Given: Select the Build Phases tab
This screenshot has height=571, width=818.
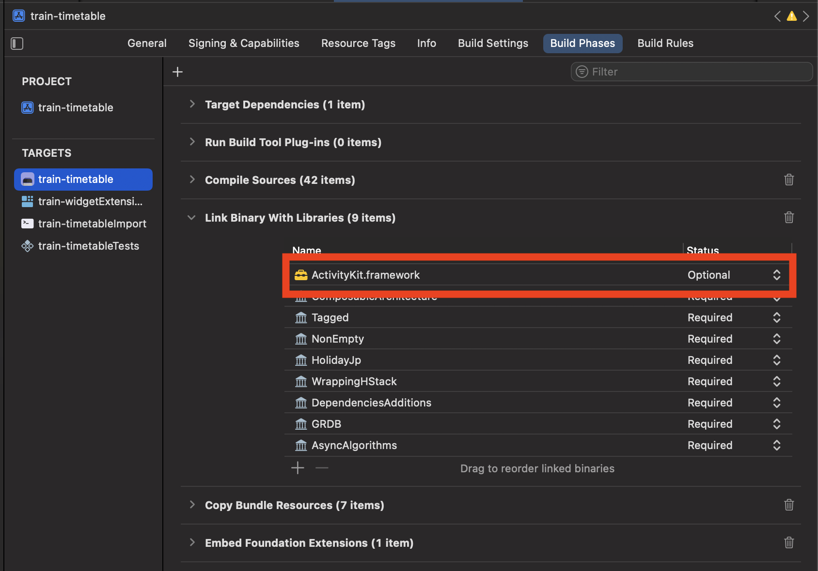Looking at the screenshot, I should pos(582,43).
